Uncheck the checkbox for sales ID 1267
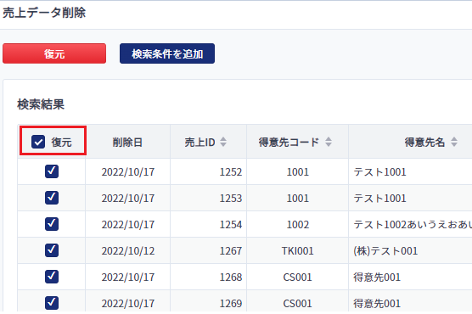Image resolution: width=472 pixels, height=314 pixels. click(x=52, y=250)
